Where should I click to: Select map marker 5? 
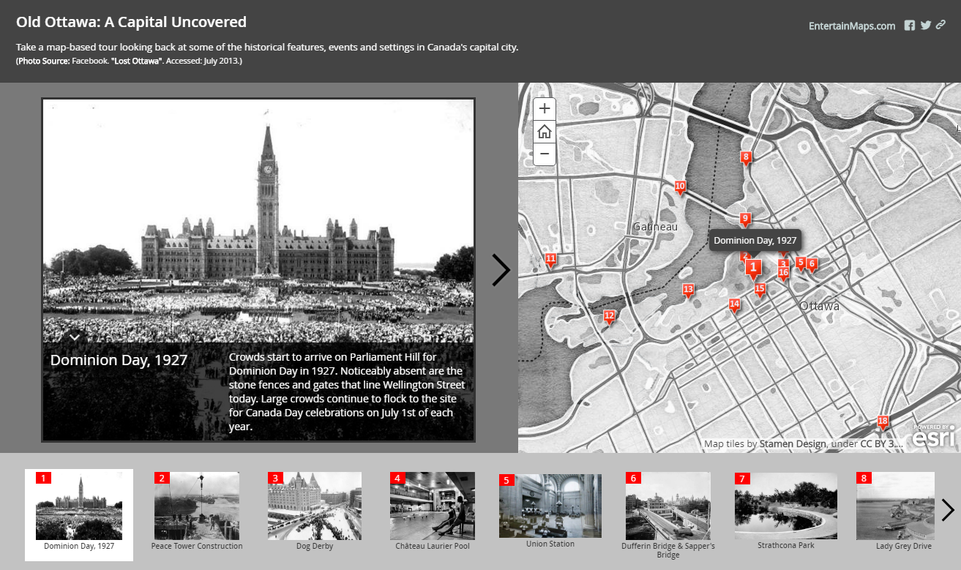pyautogui.click(x=801, y=263)
